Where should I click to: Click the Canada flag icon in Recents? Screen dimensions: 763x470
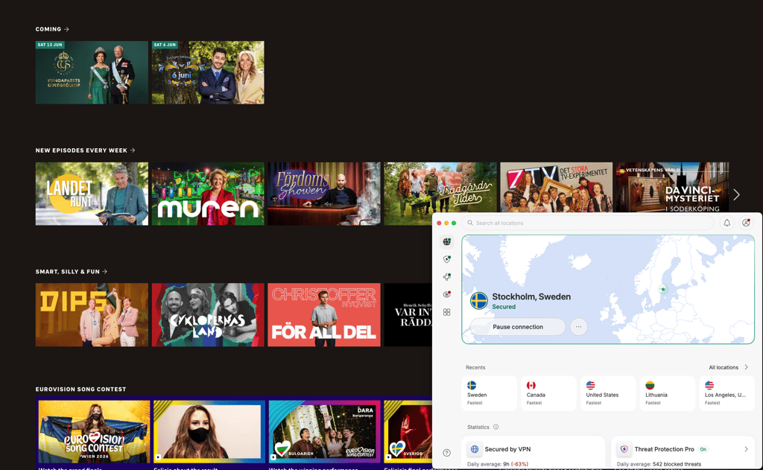click(x=531, y=385)
